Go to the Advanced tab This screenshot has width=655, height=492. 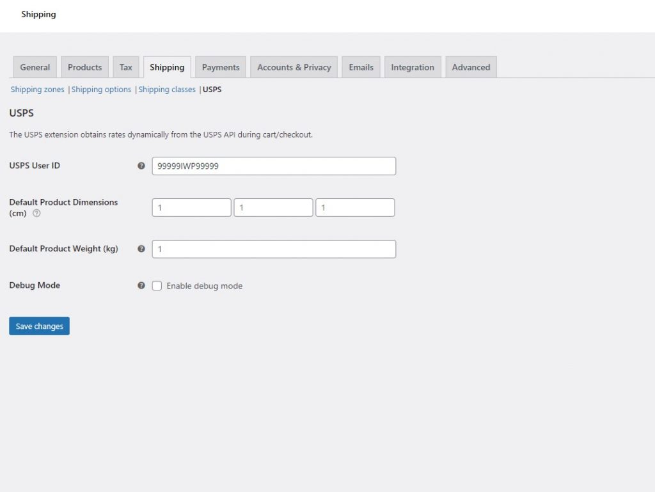pyautogui.click(x=471, y=67)
